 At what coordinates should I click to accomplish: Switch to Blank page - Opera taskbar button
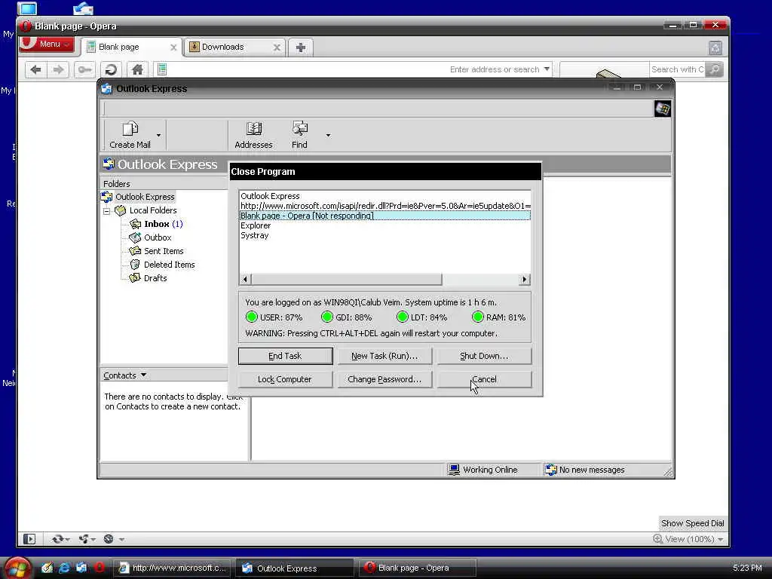418,568
